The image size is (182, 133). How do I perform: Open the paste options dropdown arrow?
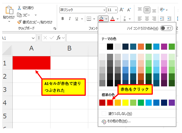9,22
